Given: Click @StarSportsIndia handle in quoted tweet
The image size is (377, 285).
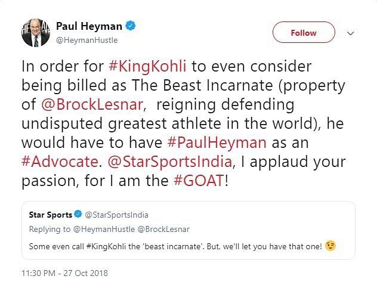Looking at the screenshot, I should pos(116,215).
